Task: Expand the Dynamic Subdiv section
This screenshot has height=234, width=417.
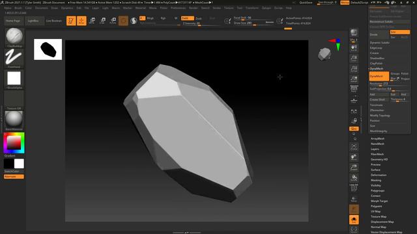Action: click(380, 43)
